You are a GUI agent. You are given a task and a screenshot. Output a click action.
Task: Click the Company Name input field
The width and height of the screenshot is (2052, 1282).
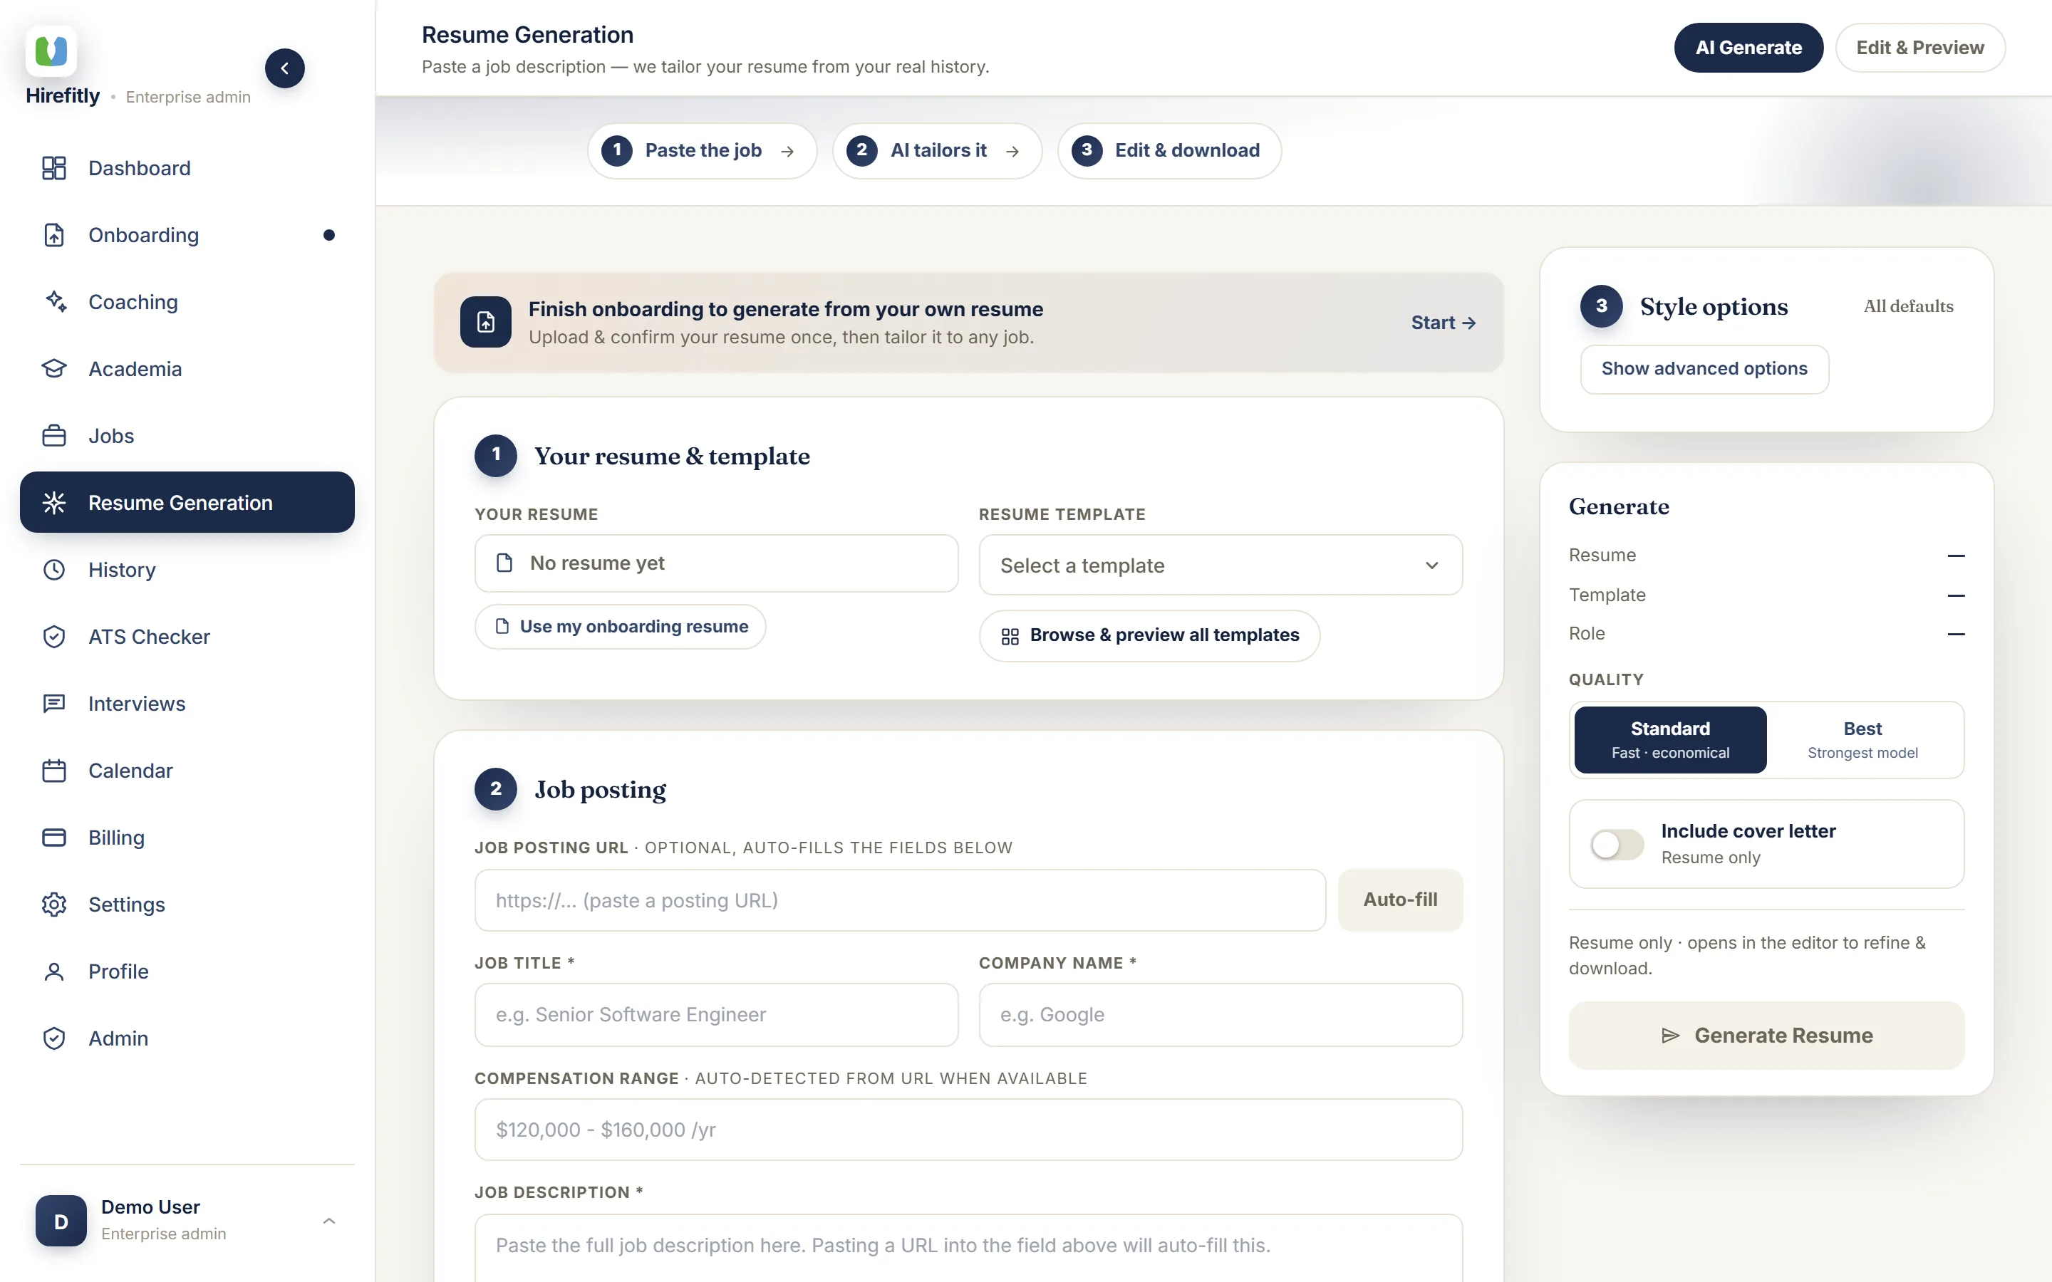pos(1221,1015)
